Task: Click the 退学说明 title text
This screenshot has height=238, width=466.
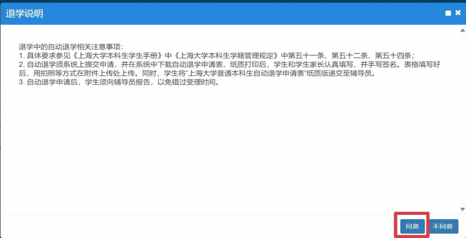Action: point(24,13)
